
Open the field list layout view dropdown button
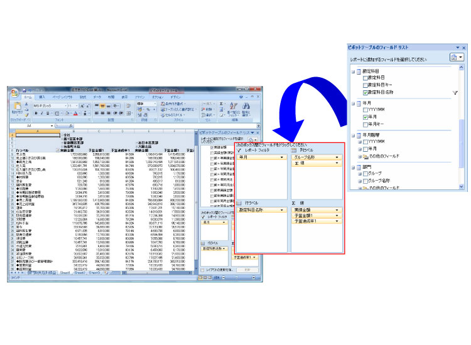coord(457,57)
